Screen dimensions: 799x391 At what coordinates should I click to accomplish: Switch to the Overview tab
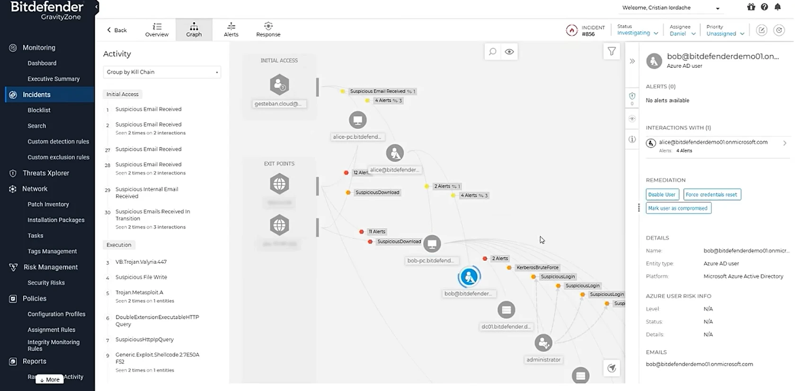click(x=157, y=30)
